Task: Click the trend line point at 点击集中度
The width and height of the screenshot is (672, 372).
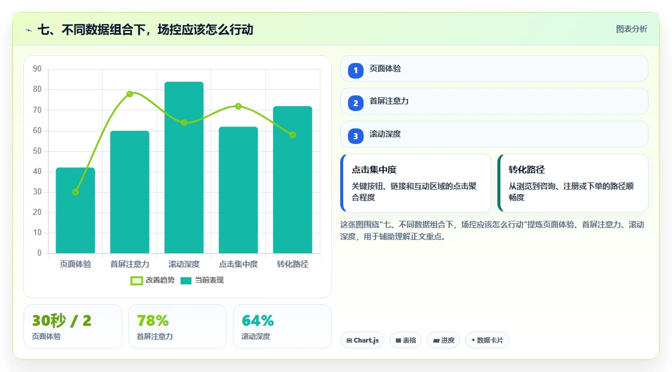Action: pyautogui.click(x=238, y=106)
